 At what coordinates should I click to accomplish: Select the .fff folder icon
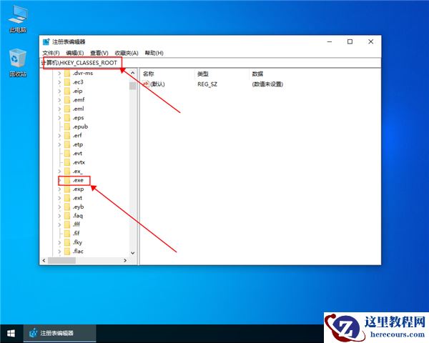67,224
